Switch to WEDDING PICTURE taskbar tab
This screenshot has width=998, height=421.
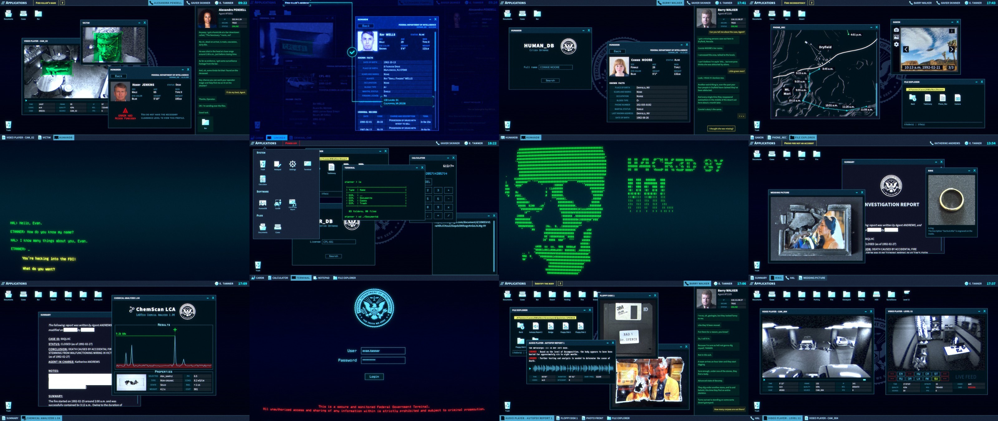[x=812, y=278]
